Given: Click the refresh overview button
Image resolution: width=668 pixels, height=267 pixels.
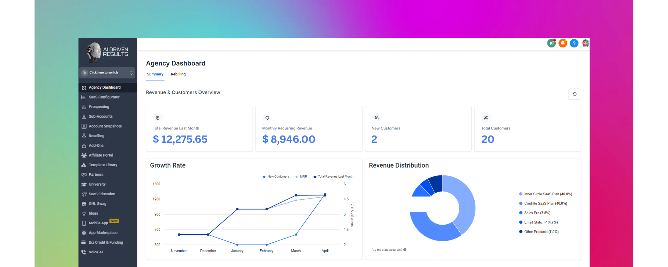Looking at the screenshot, I should (x=574, y=94).
